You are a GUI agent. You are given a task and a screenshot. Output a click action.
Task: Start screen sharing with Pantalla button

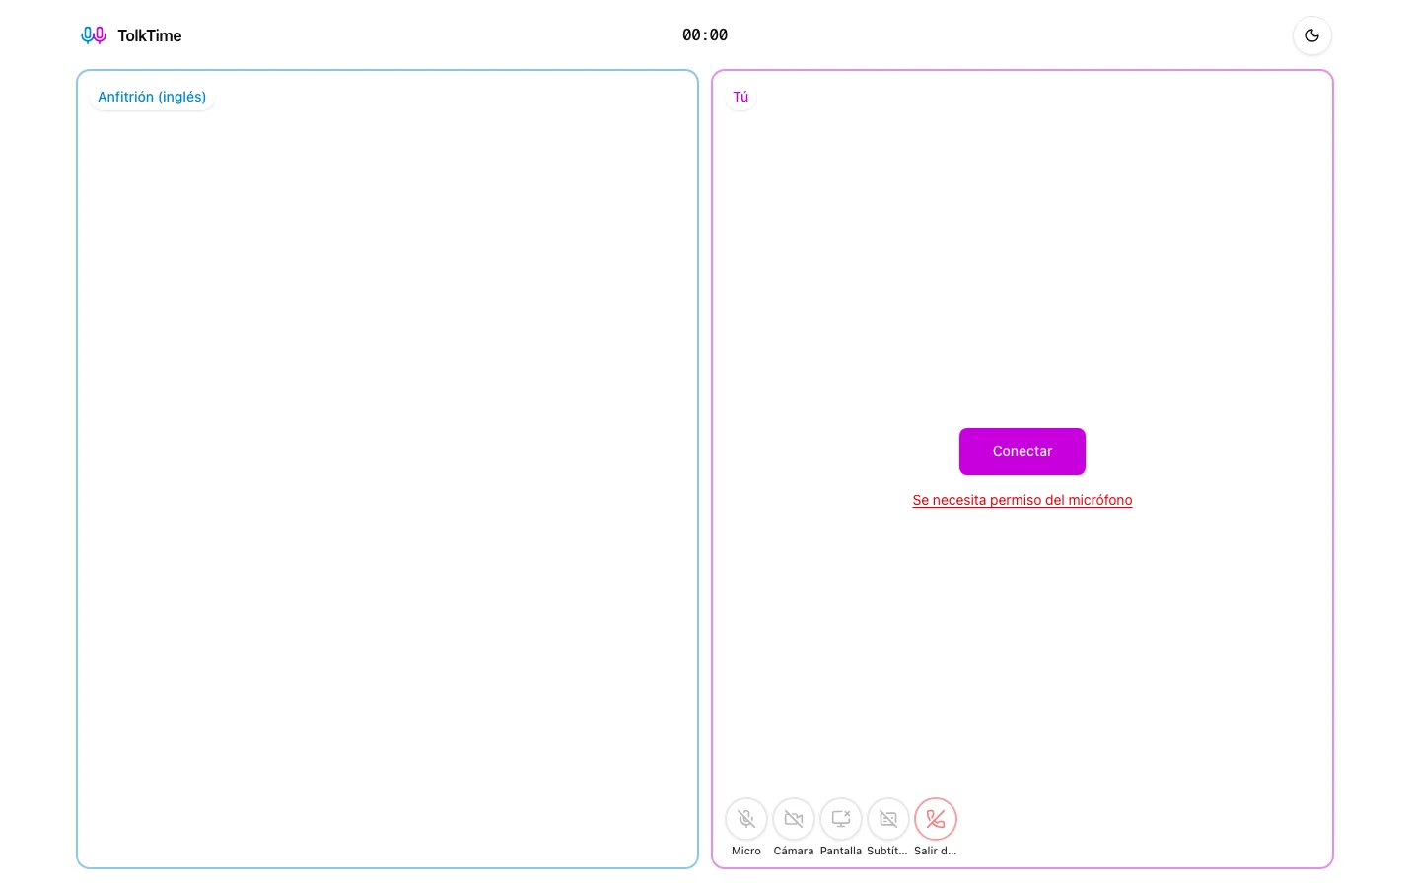[x=841, y=819]
